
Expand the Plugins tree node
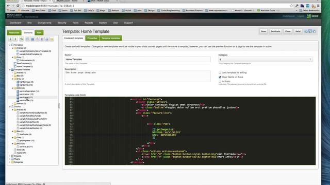(10, 159)
